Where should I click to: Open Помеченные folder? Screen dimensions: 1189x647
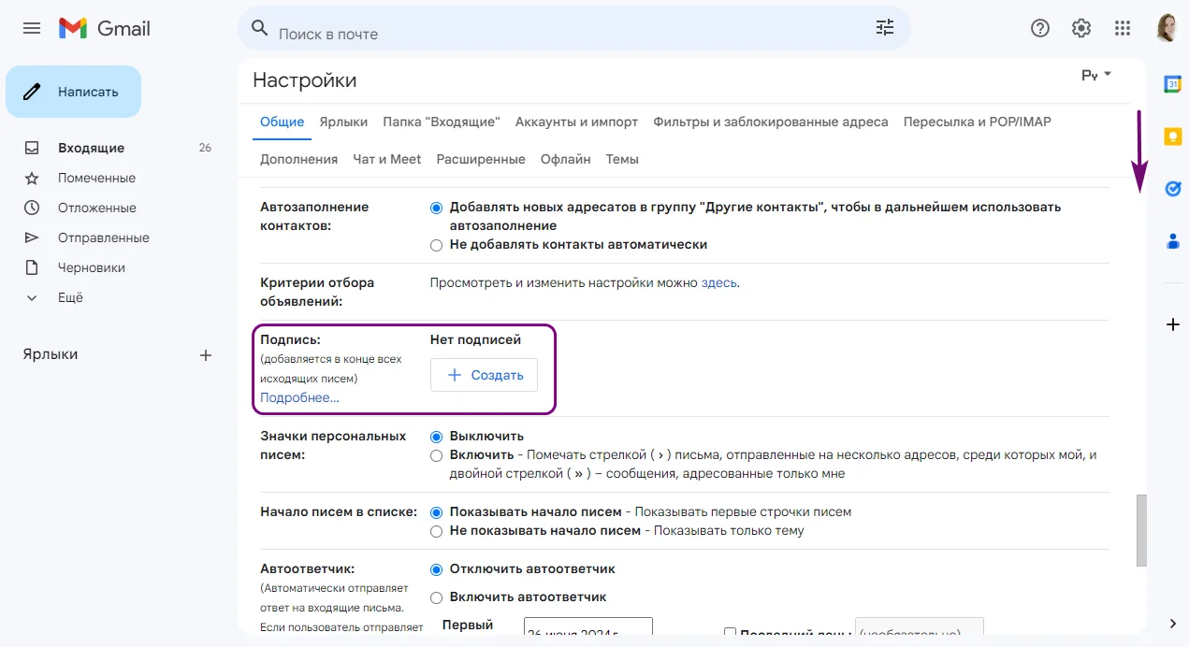tap(96, 178)
